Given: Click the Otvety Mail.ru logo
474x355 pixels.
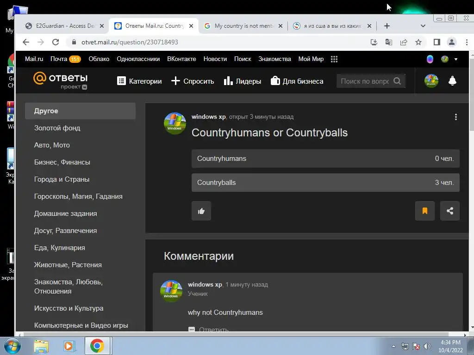Looking at the screenshot, I should coord(61,80).
